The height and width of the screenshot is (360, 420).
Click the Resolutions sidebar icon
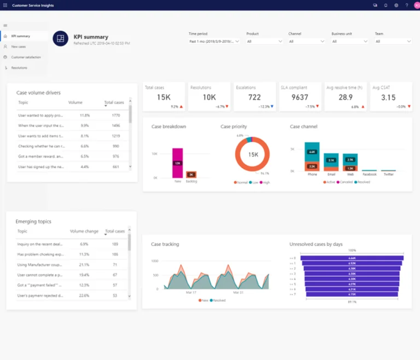(5, 68)
